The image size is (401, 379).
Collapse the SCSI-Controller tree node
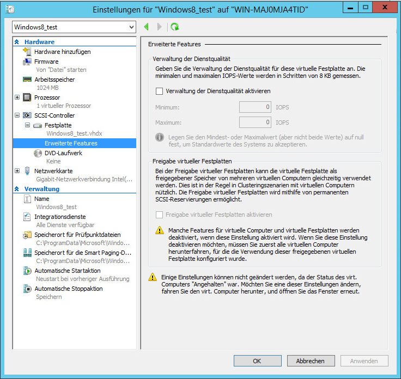click(x=17, y=115)
